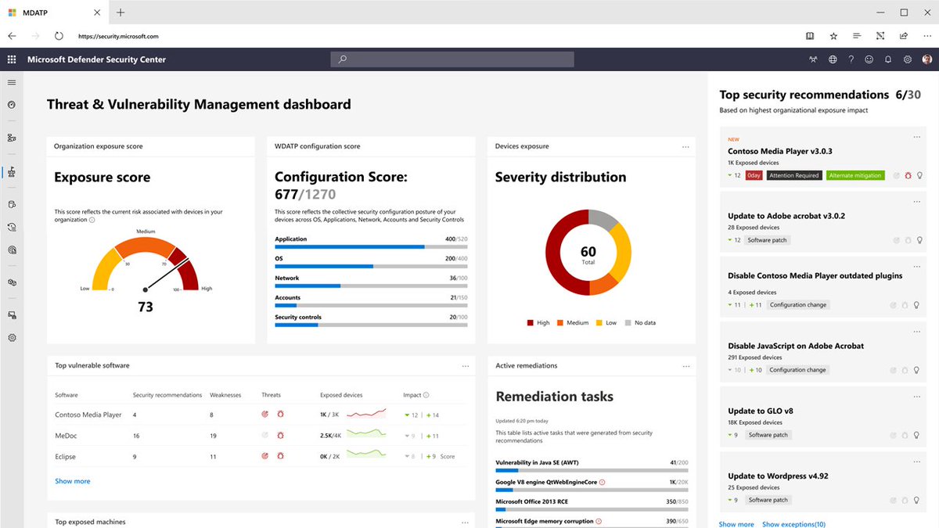Open the sidebar settings gear icon
Screen dimensions: 939x528
(x=12, y=338)
